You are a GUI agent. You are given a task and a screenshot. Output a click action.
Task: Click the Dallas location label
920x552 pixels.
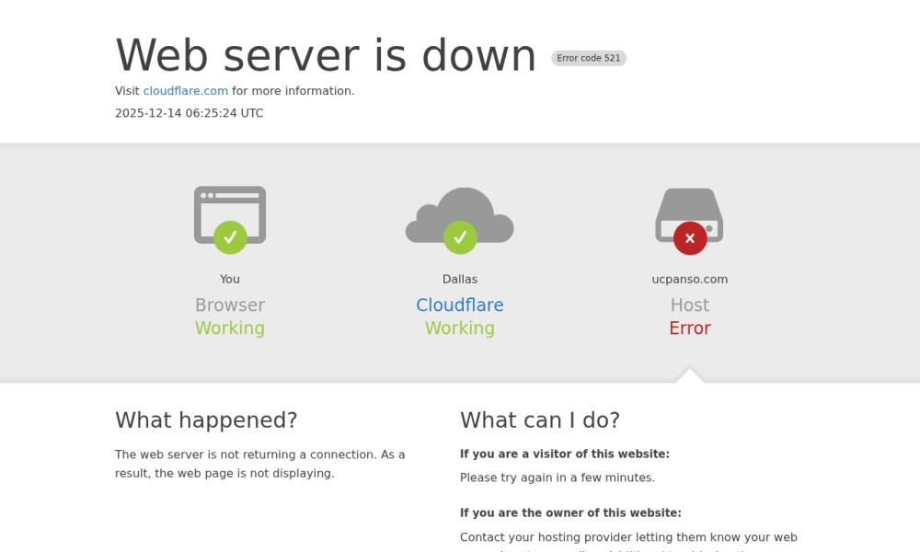click(x=460, y=280)
